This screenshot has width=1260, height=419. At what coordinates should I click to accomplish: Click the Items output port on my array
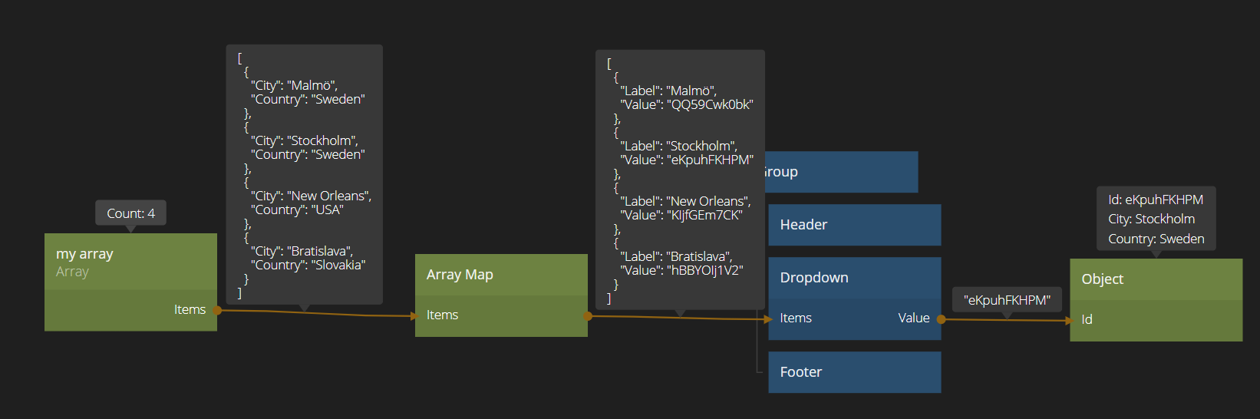pyautogui.click(x=190, y=310)
